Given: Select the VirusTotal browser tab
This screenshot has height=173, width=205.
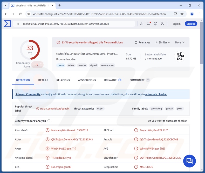Looking at the screenshot, I should [x=32, y=5].
